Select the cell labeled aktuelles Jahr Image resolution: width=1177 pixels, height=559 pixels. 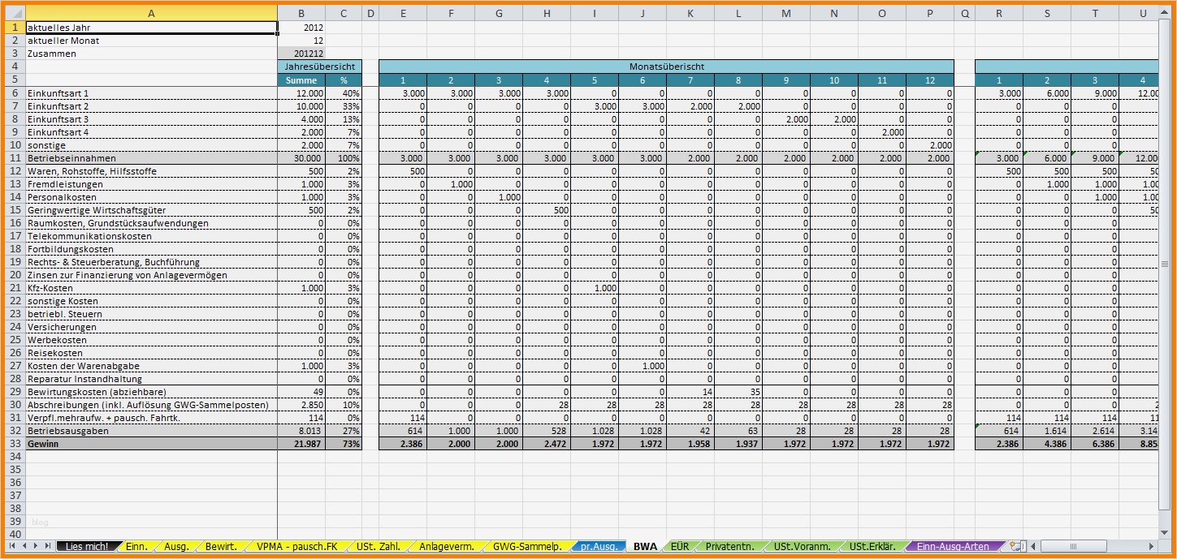[x=151, y=27]
